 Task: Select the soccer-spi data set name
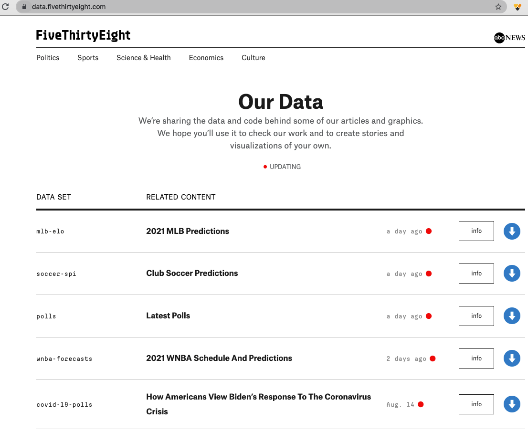[x=56, y=274]
